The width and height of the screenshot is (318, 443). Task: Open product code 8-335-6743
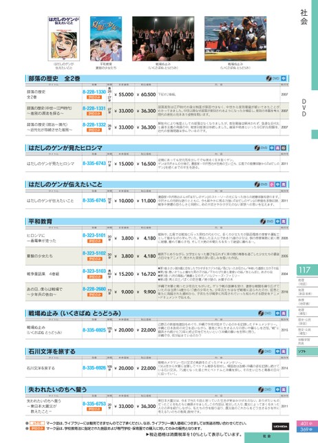pyautogui.click(x=94, y=163)
